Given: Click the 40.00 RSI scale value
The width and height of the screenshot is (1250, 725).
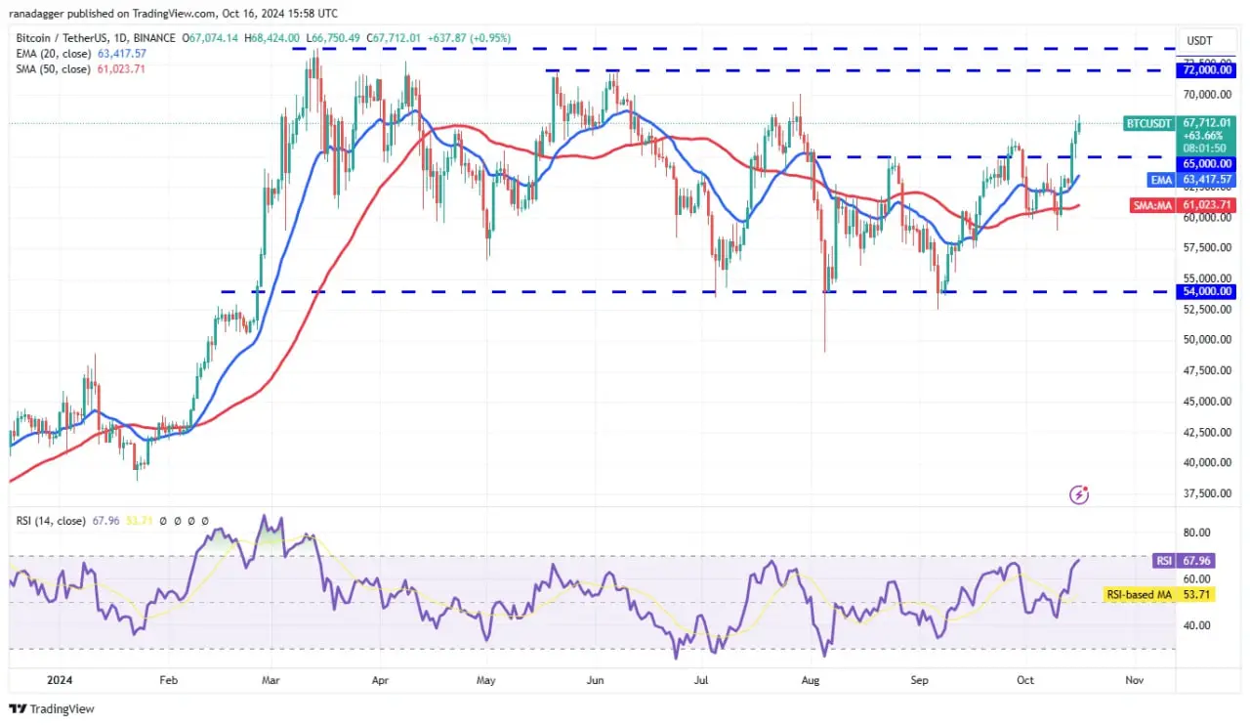Looking at the screenshot, I should pos(1196,625).
